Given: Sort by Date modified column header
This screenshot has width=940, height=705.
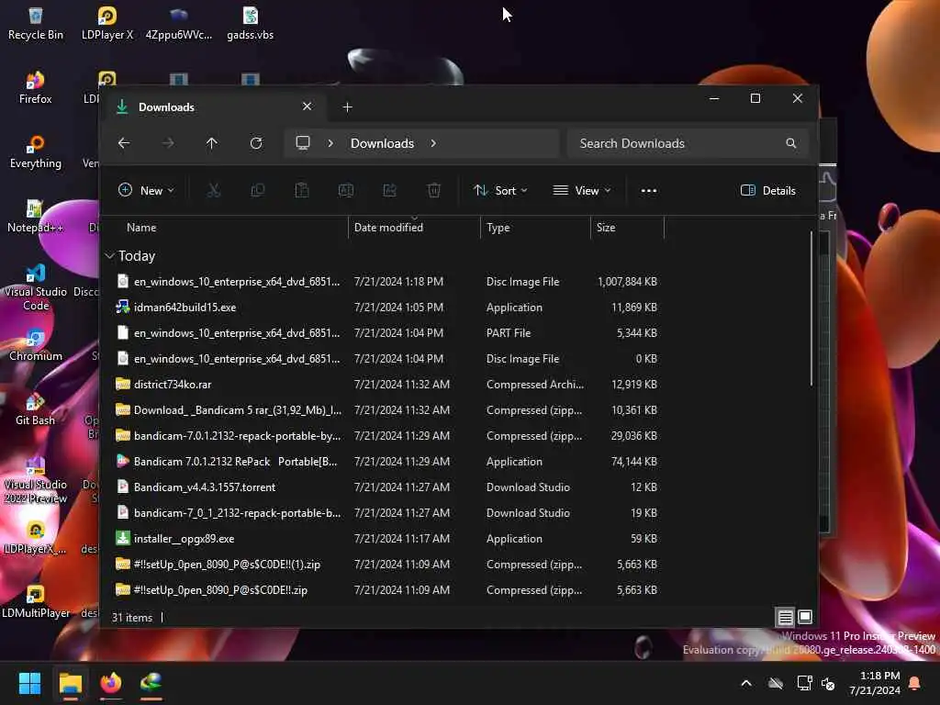Looking at the screenshot, I should point(388,228).
